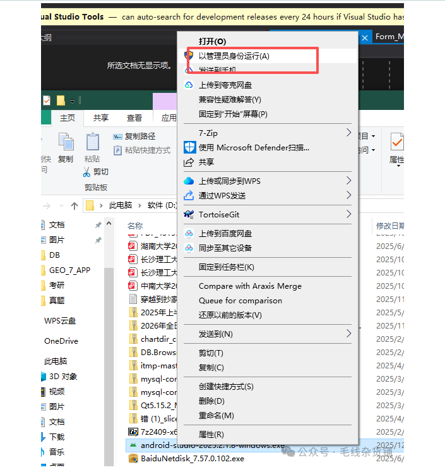The width and height of the screenshot is (445, 472).
Task: Choose 剪切(T) in the context menu
Action: pyautogui.click(x=211, y=353)
